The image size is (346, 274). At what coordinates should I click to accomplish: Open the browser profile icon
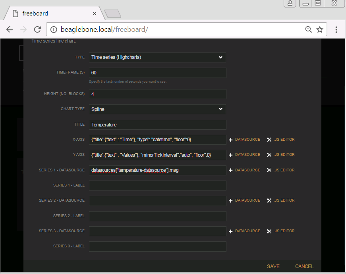pyautogui.click(x=290, y=3)
